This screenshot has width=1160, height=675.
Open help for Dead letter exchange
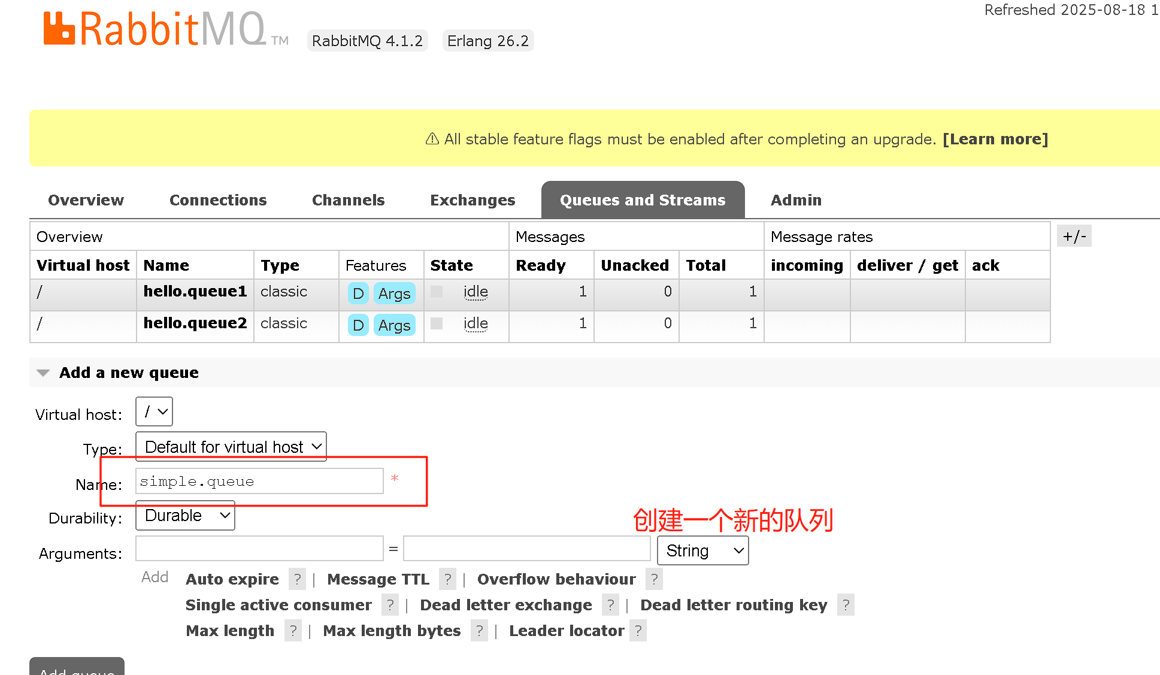pyautogui.click(x=610, y=605)
